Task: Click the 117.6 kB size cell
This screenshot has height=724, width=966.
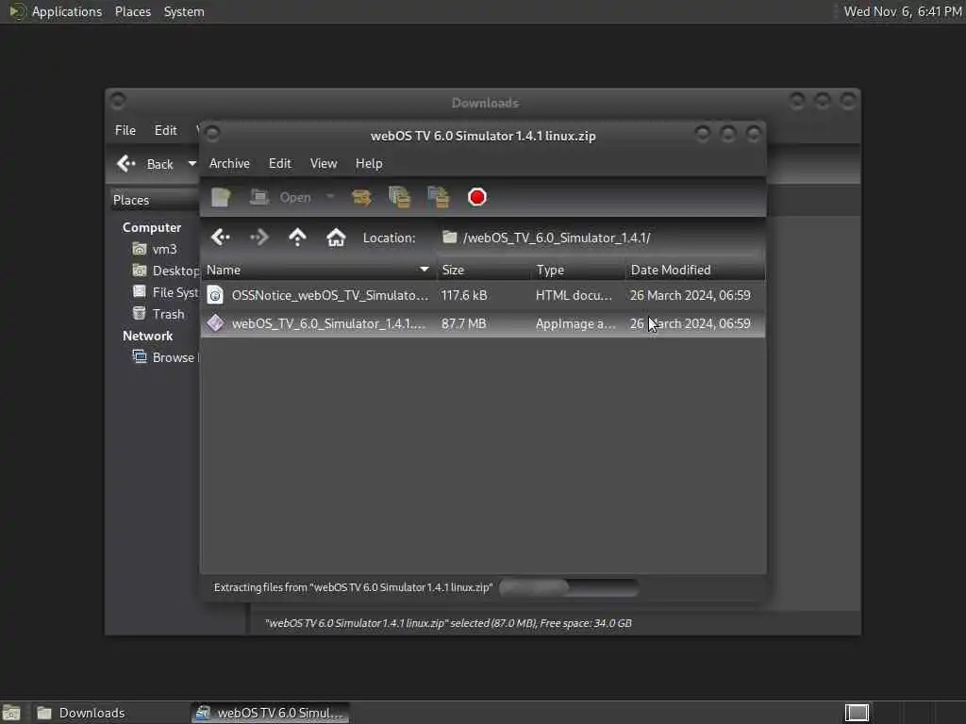Action: tap(464, 295)
